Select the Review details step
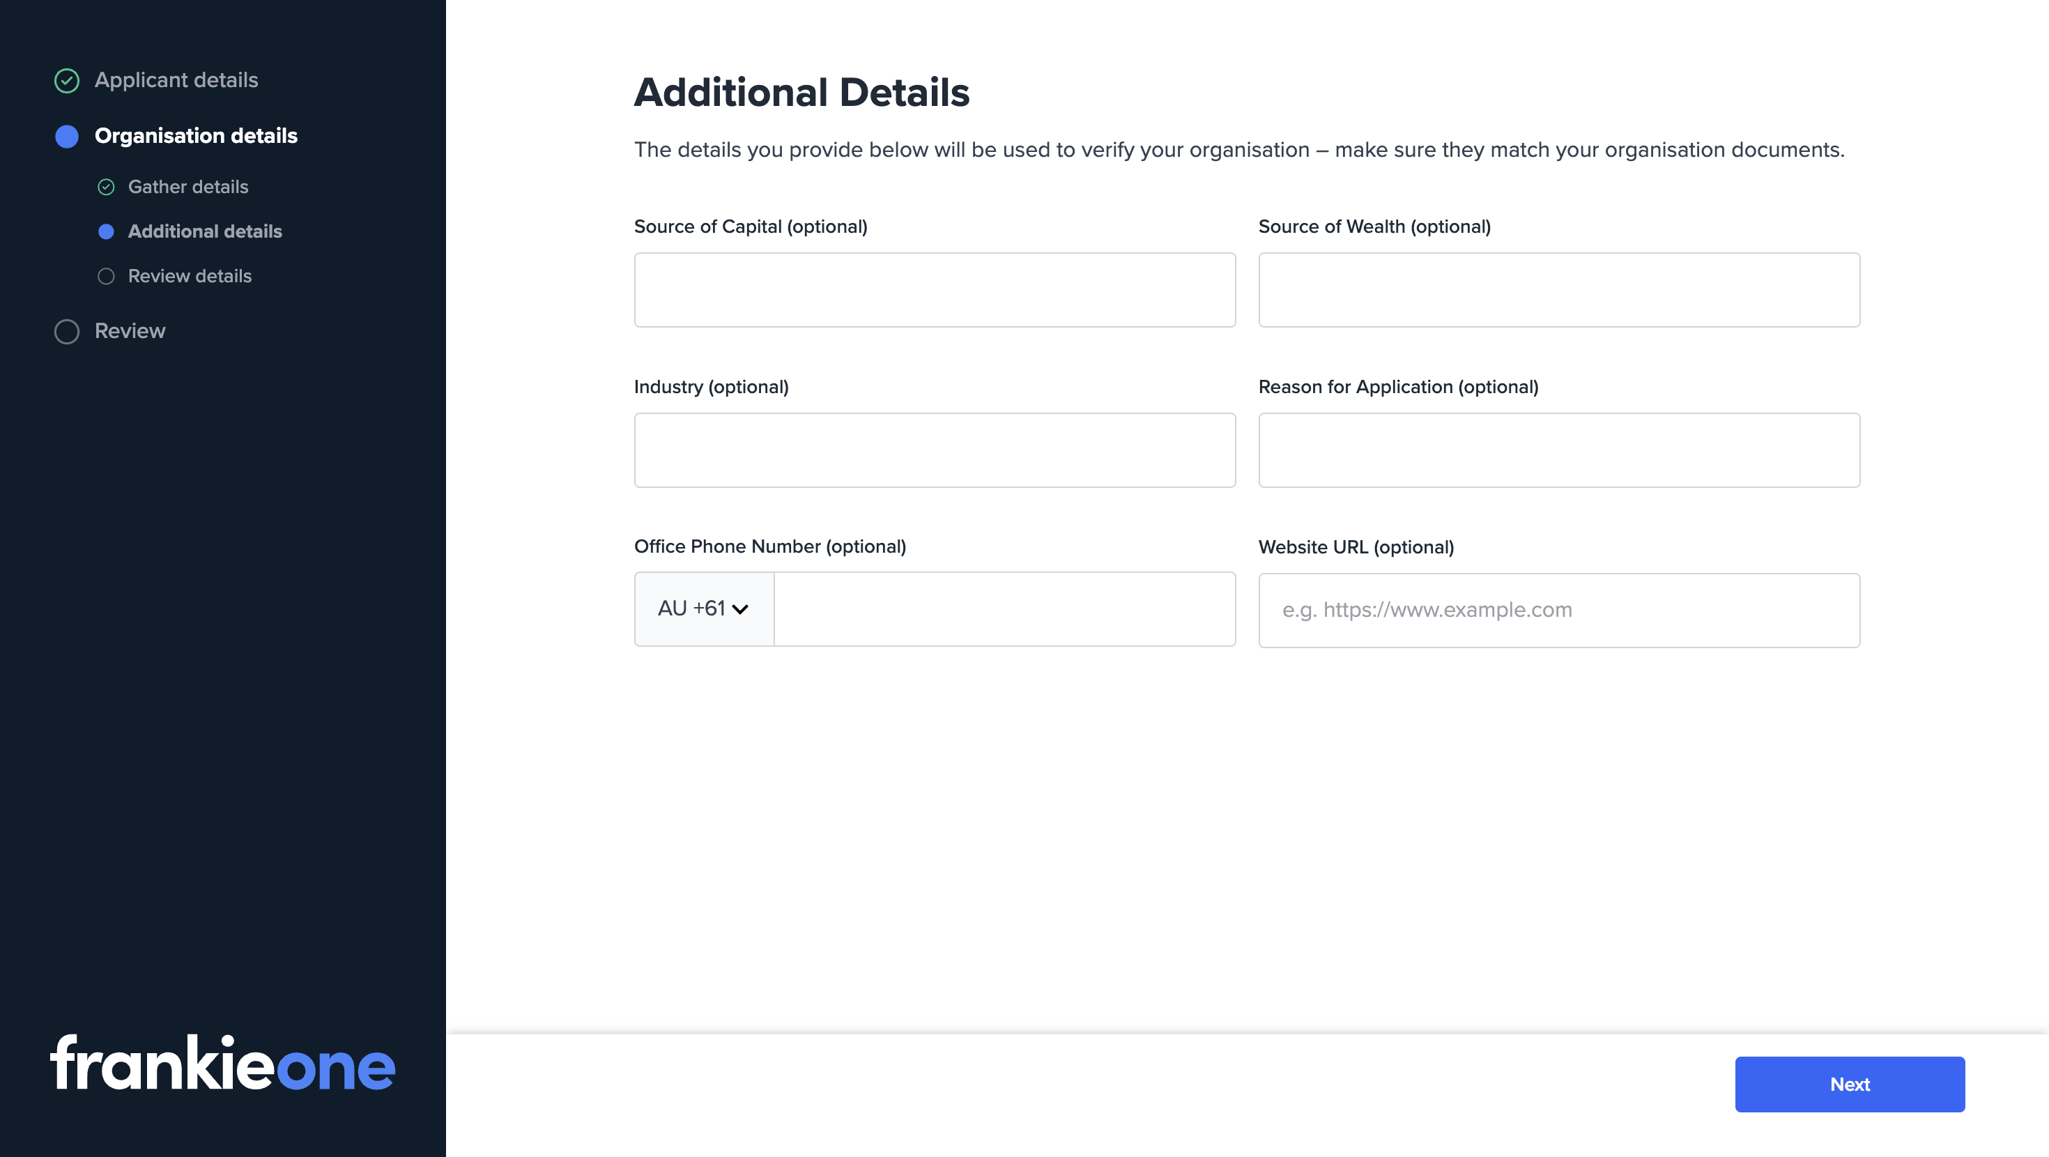Screen dimensions: 2049x1157 tap(190, 275)
